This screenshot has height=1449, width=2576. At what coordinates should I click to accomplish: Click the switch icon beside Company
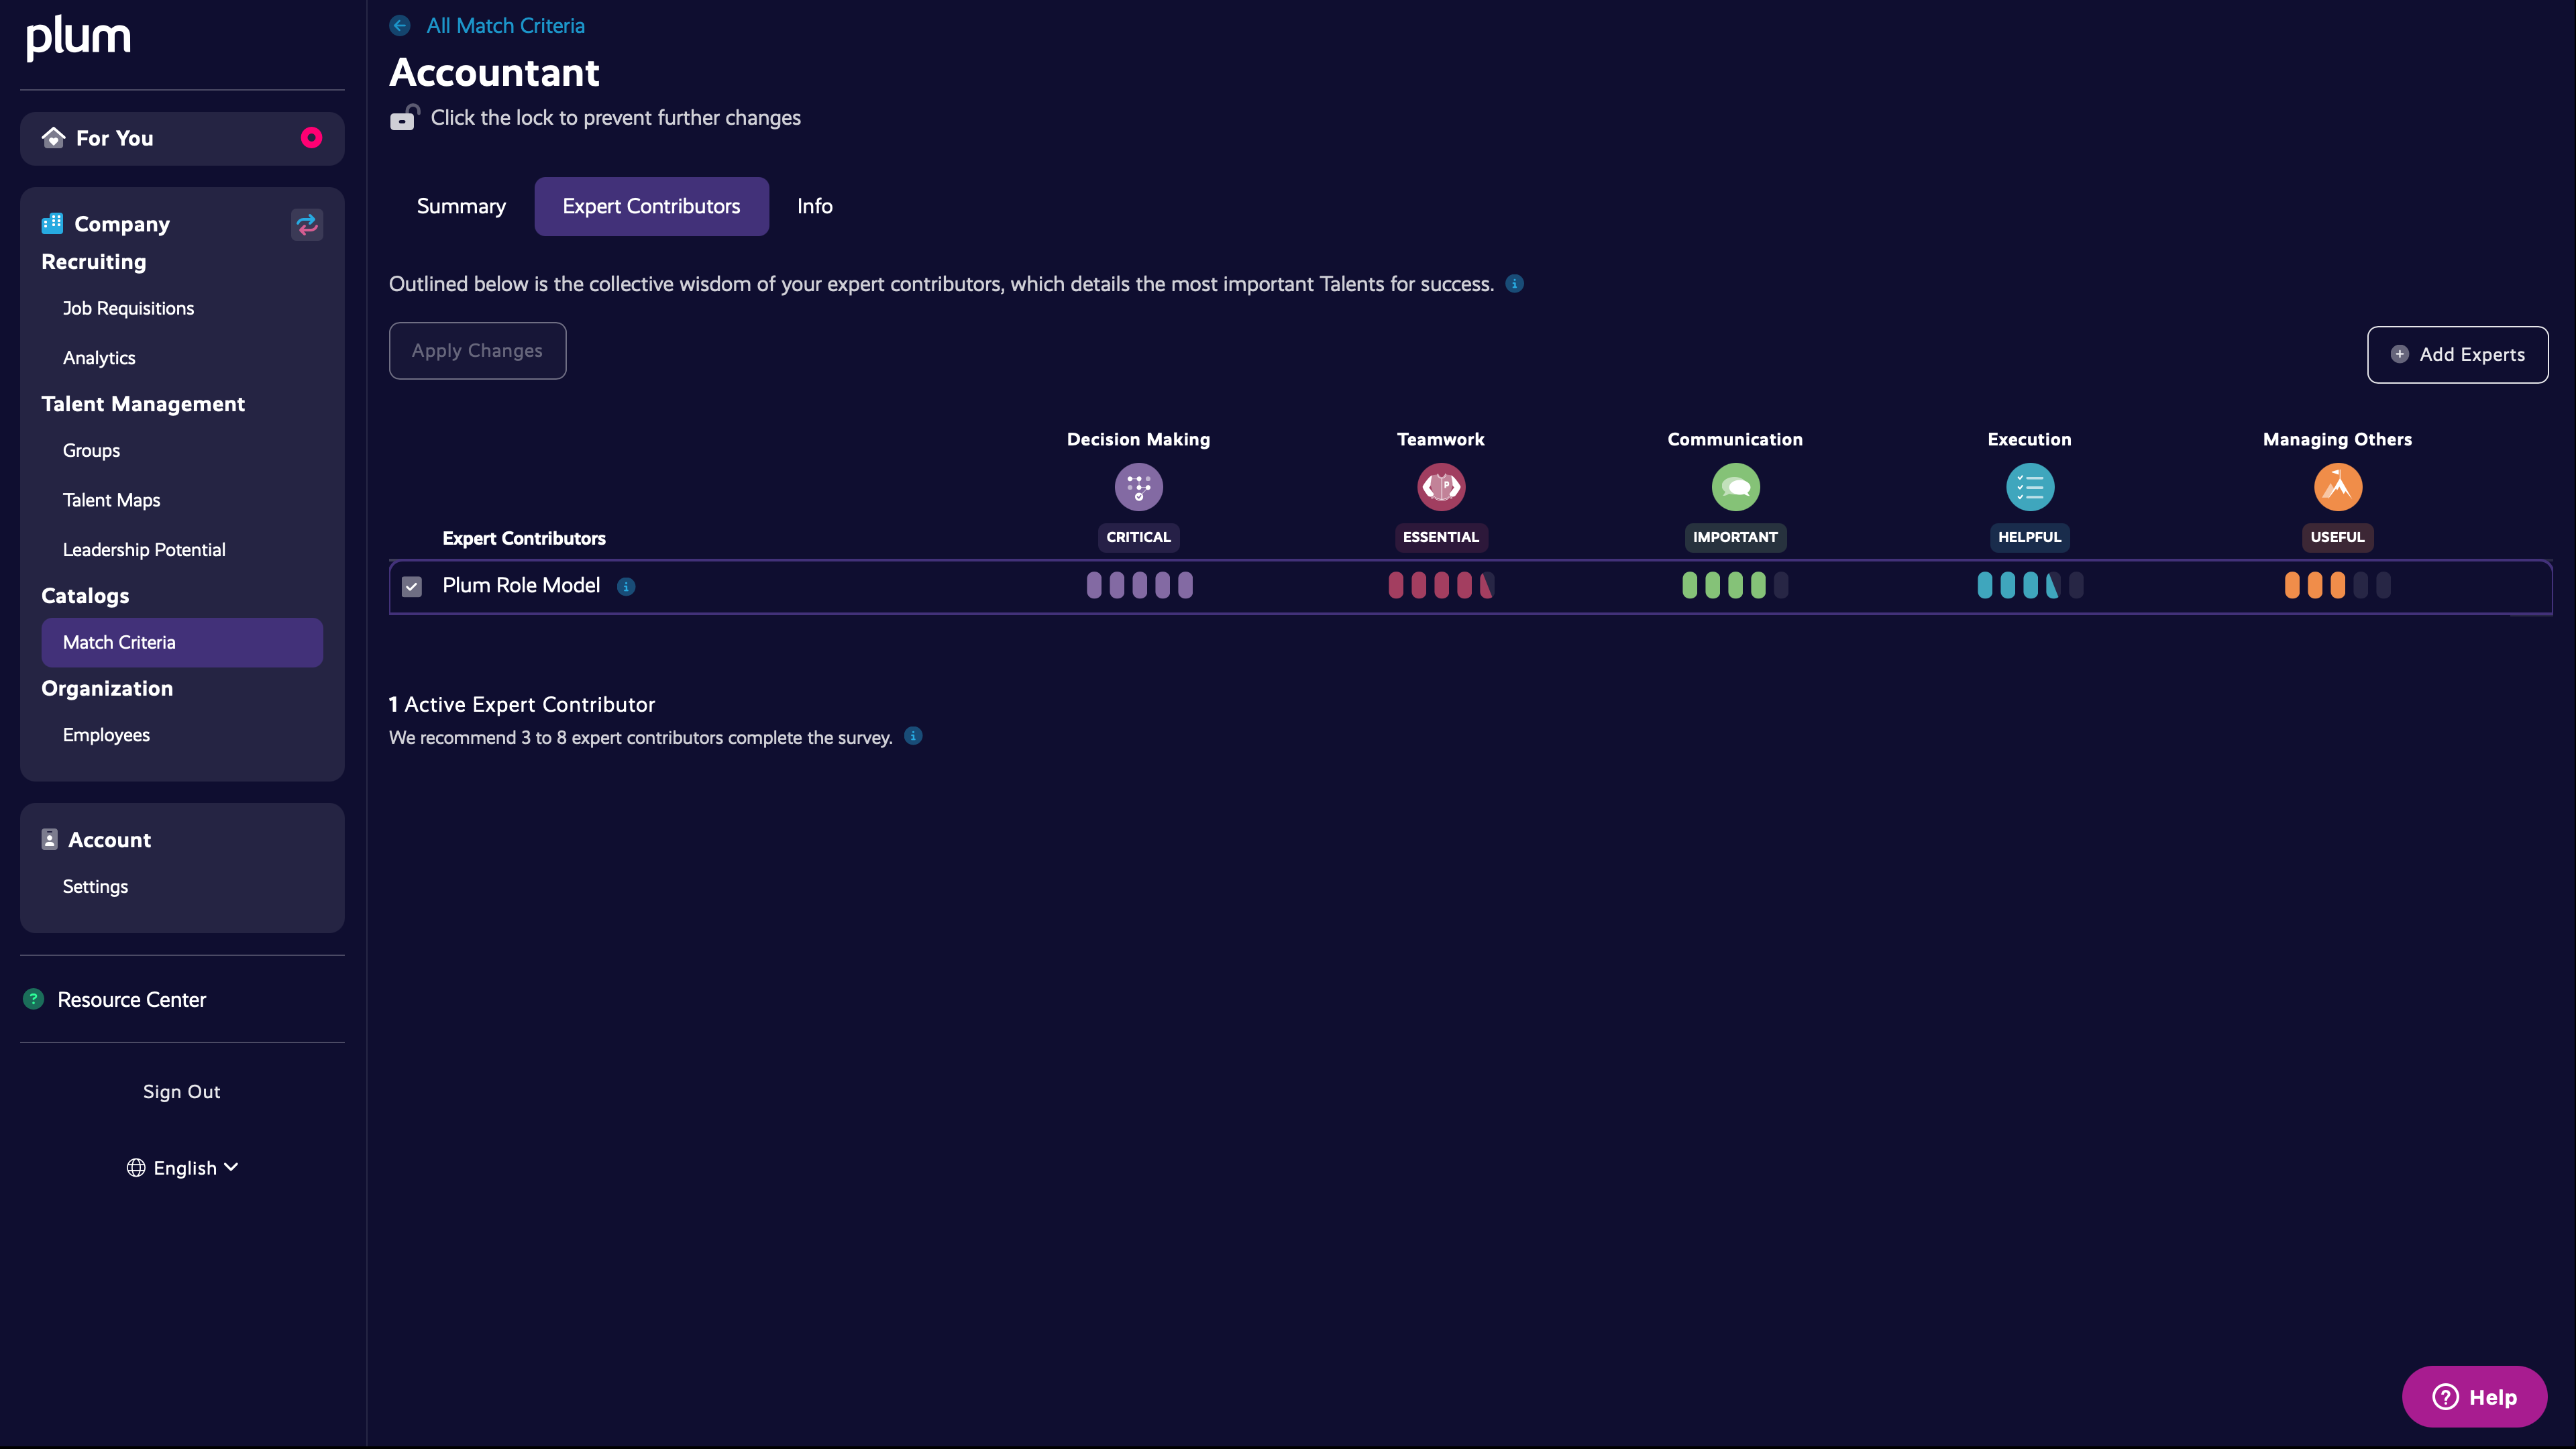(x=307, y=224)
